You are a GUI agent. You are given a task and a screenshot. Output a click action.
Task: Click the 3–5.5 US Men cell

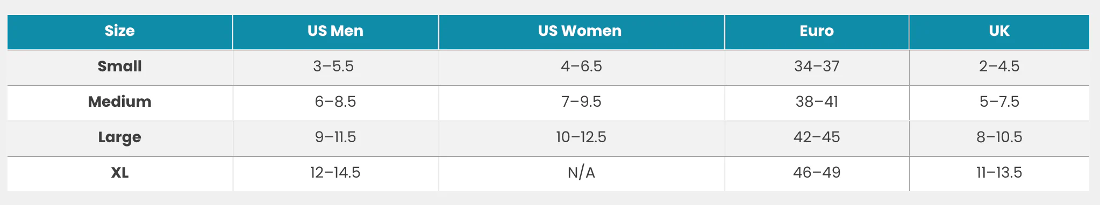334,67
